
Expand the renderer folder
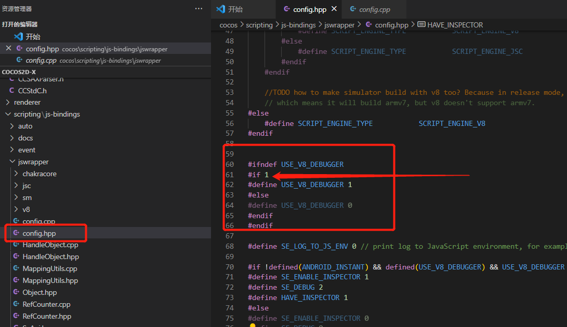(27, 103)
